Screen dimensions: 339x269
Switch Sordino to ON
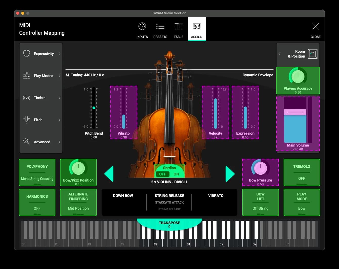(176, 174)
